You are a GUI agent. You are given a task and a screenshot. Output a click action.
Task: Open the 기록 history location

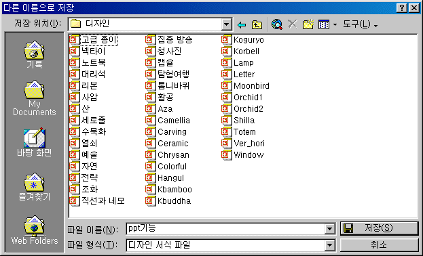(x=34, y=55)
